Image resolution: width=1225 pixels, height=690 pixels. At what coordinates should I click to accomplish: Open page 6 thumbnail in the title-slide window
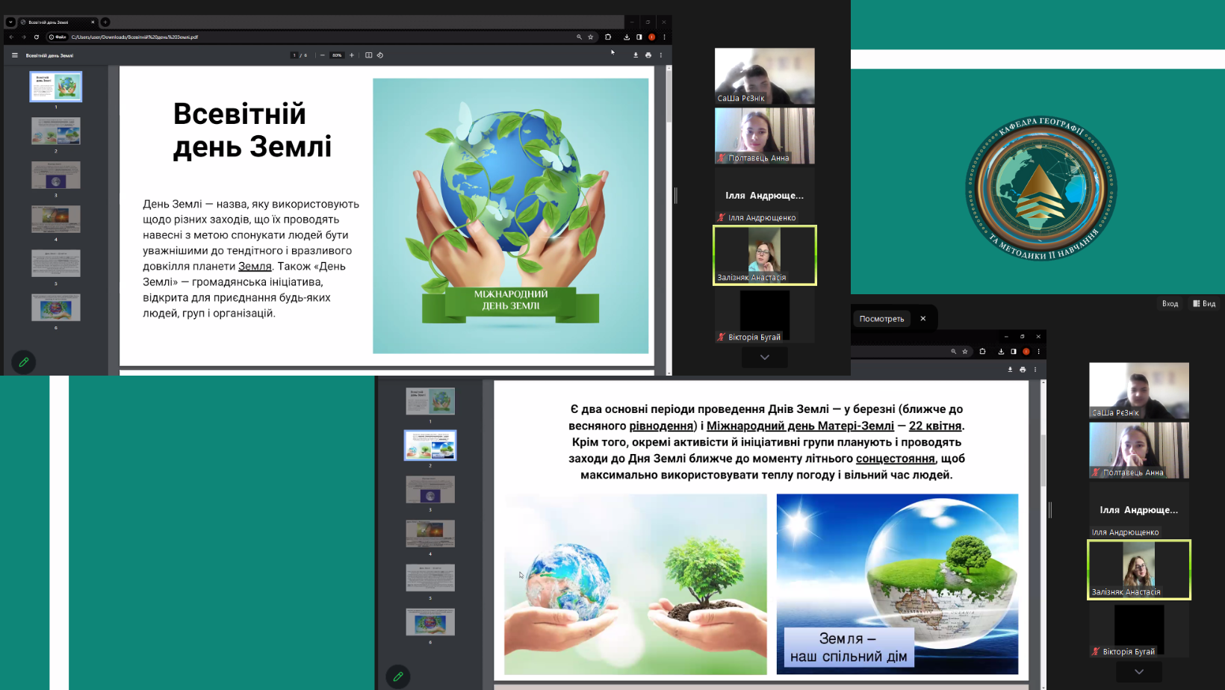[56, 307]
